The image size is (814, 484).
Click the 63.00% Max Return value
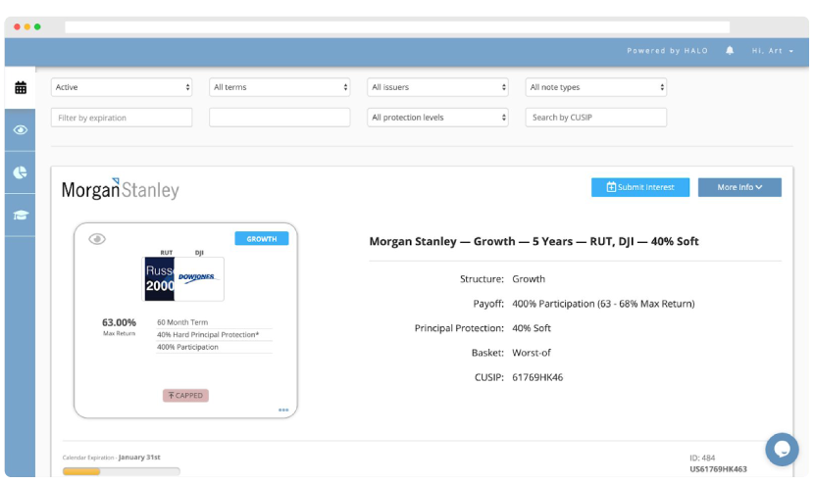pyautogui.click(x=119, y=322)
